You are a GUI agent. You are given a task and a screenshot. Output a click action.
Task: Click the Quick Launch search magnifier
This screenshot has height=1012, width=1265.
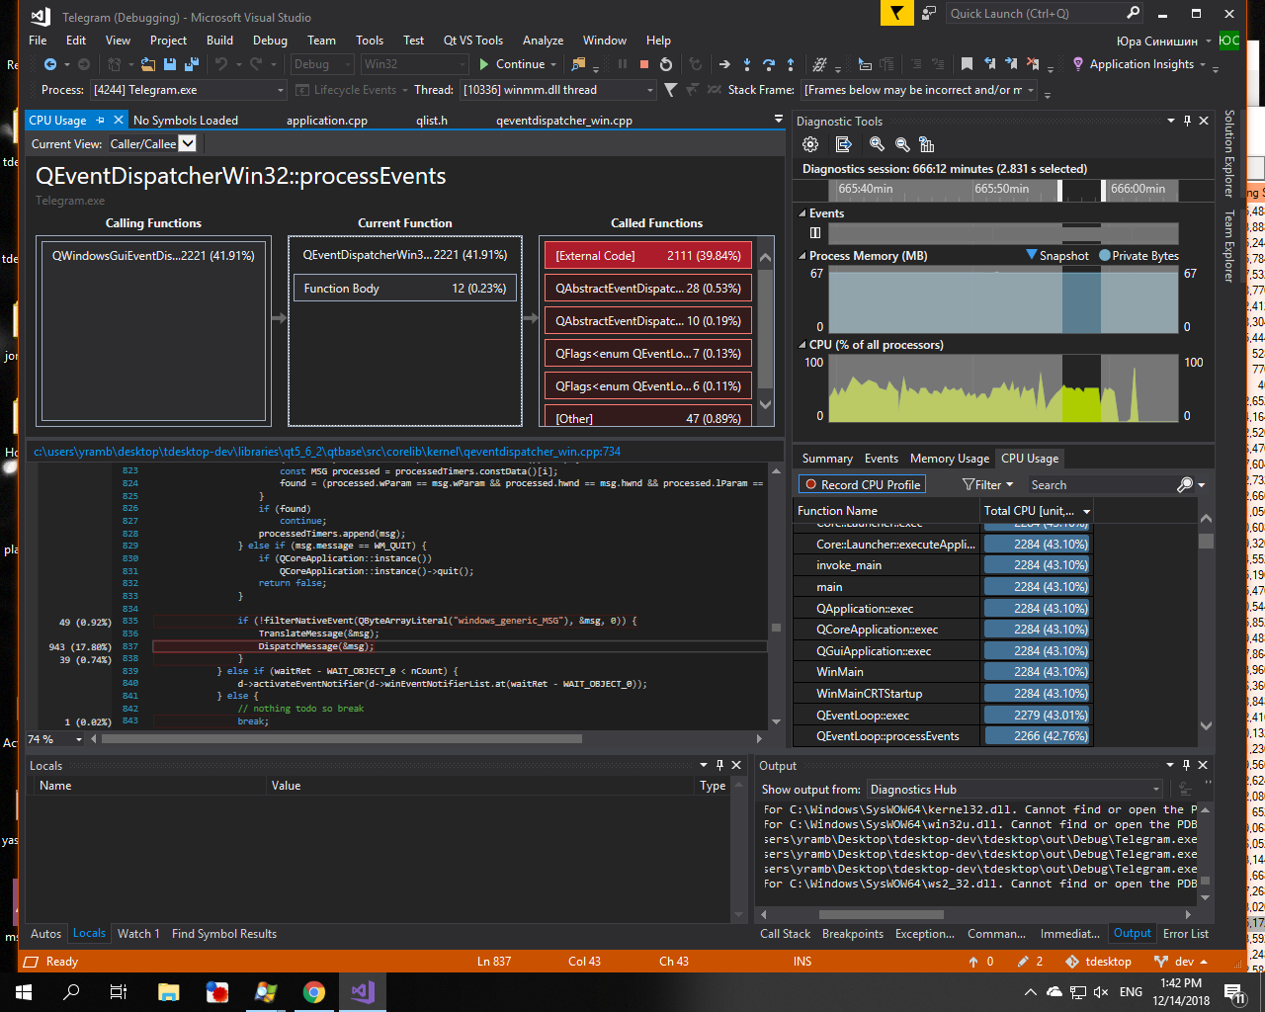(x=1134, y=13)
